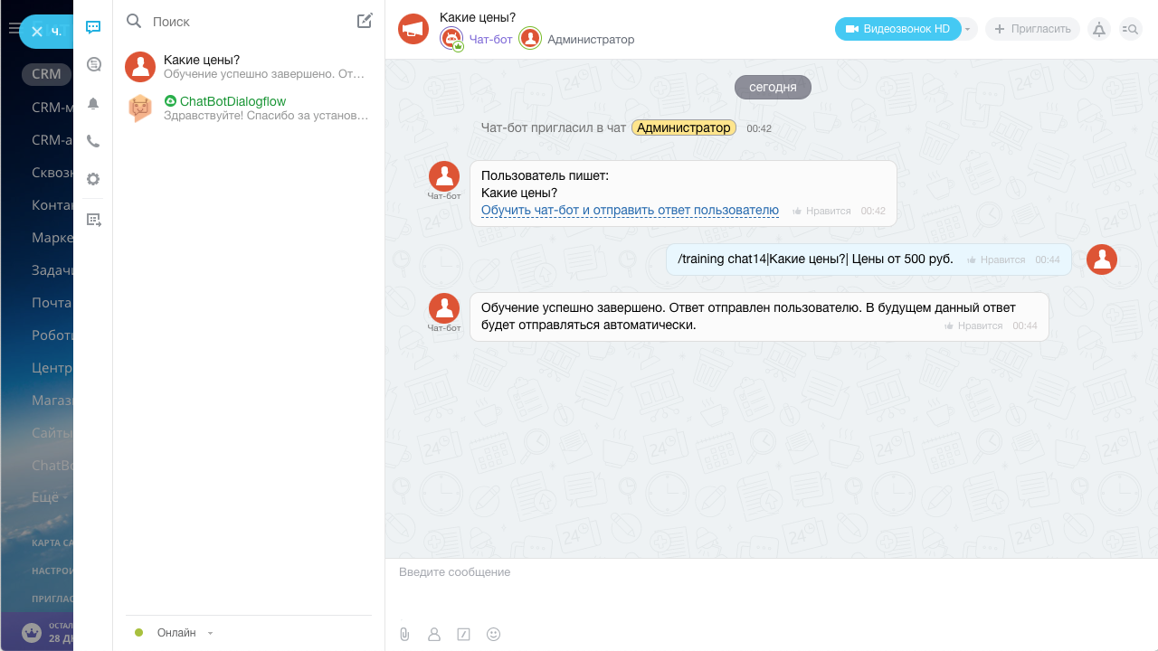Screen dimensions: 1158x651
Task: Open the emoji smiley picker
Action: click(493, 634)
